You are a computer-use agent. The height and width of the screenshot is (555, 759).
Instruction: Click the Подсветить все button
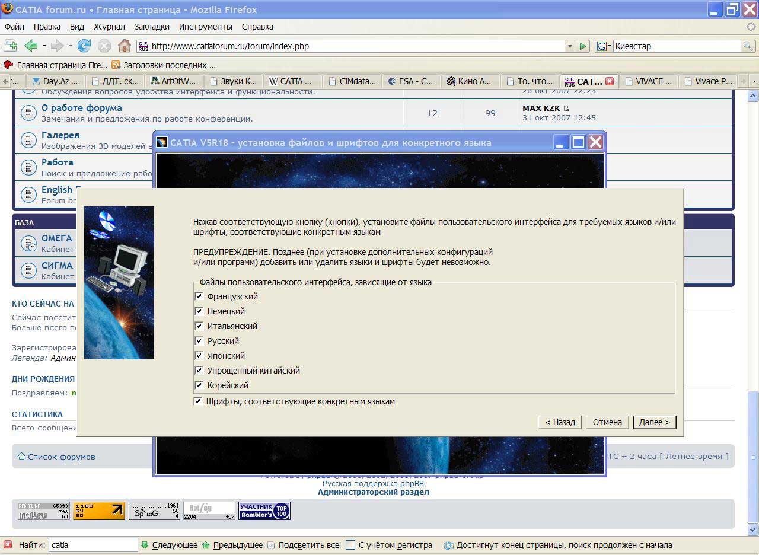(x=303, y=545)
